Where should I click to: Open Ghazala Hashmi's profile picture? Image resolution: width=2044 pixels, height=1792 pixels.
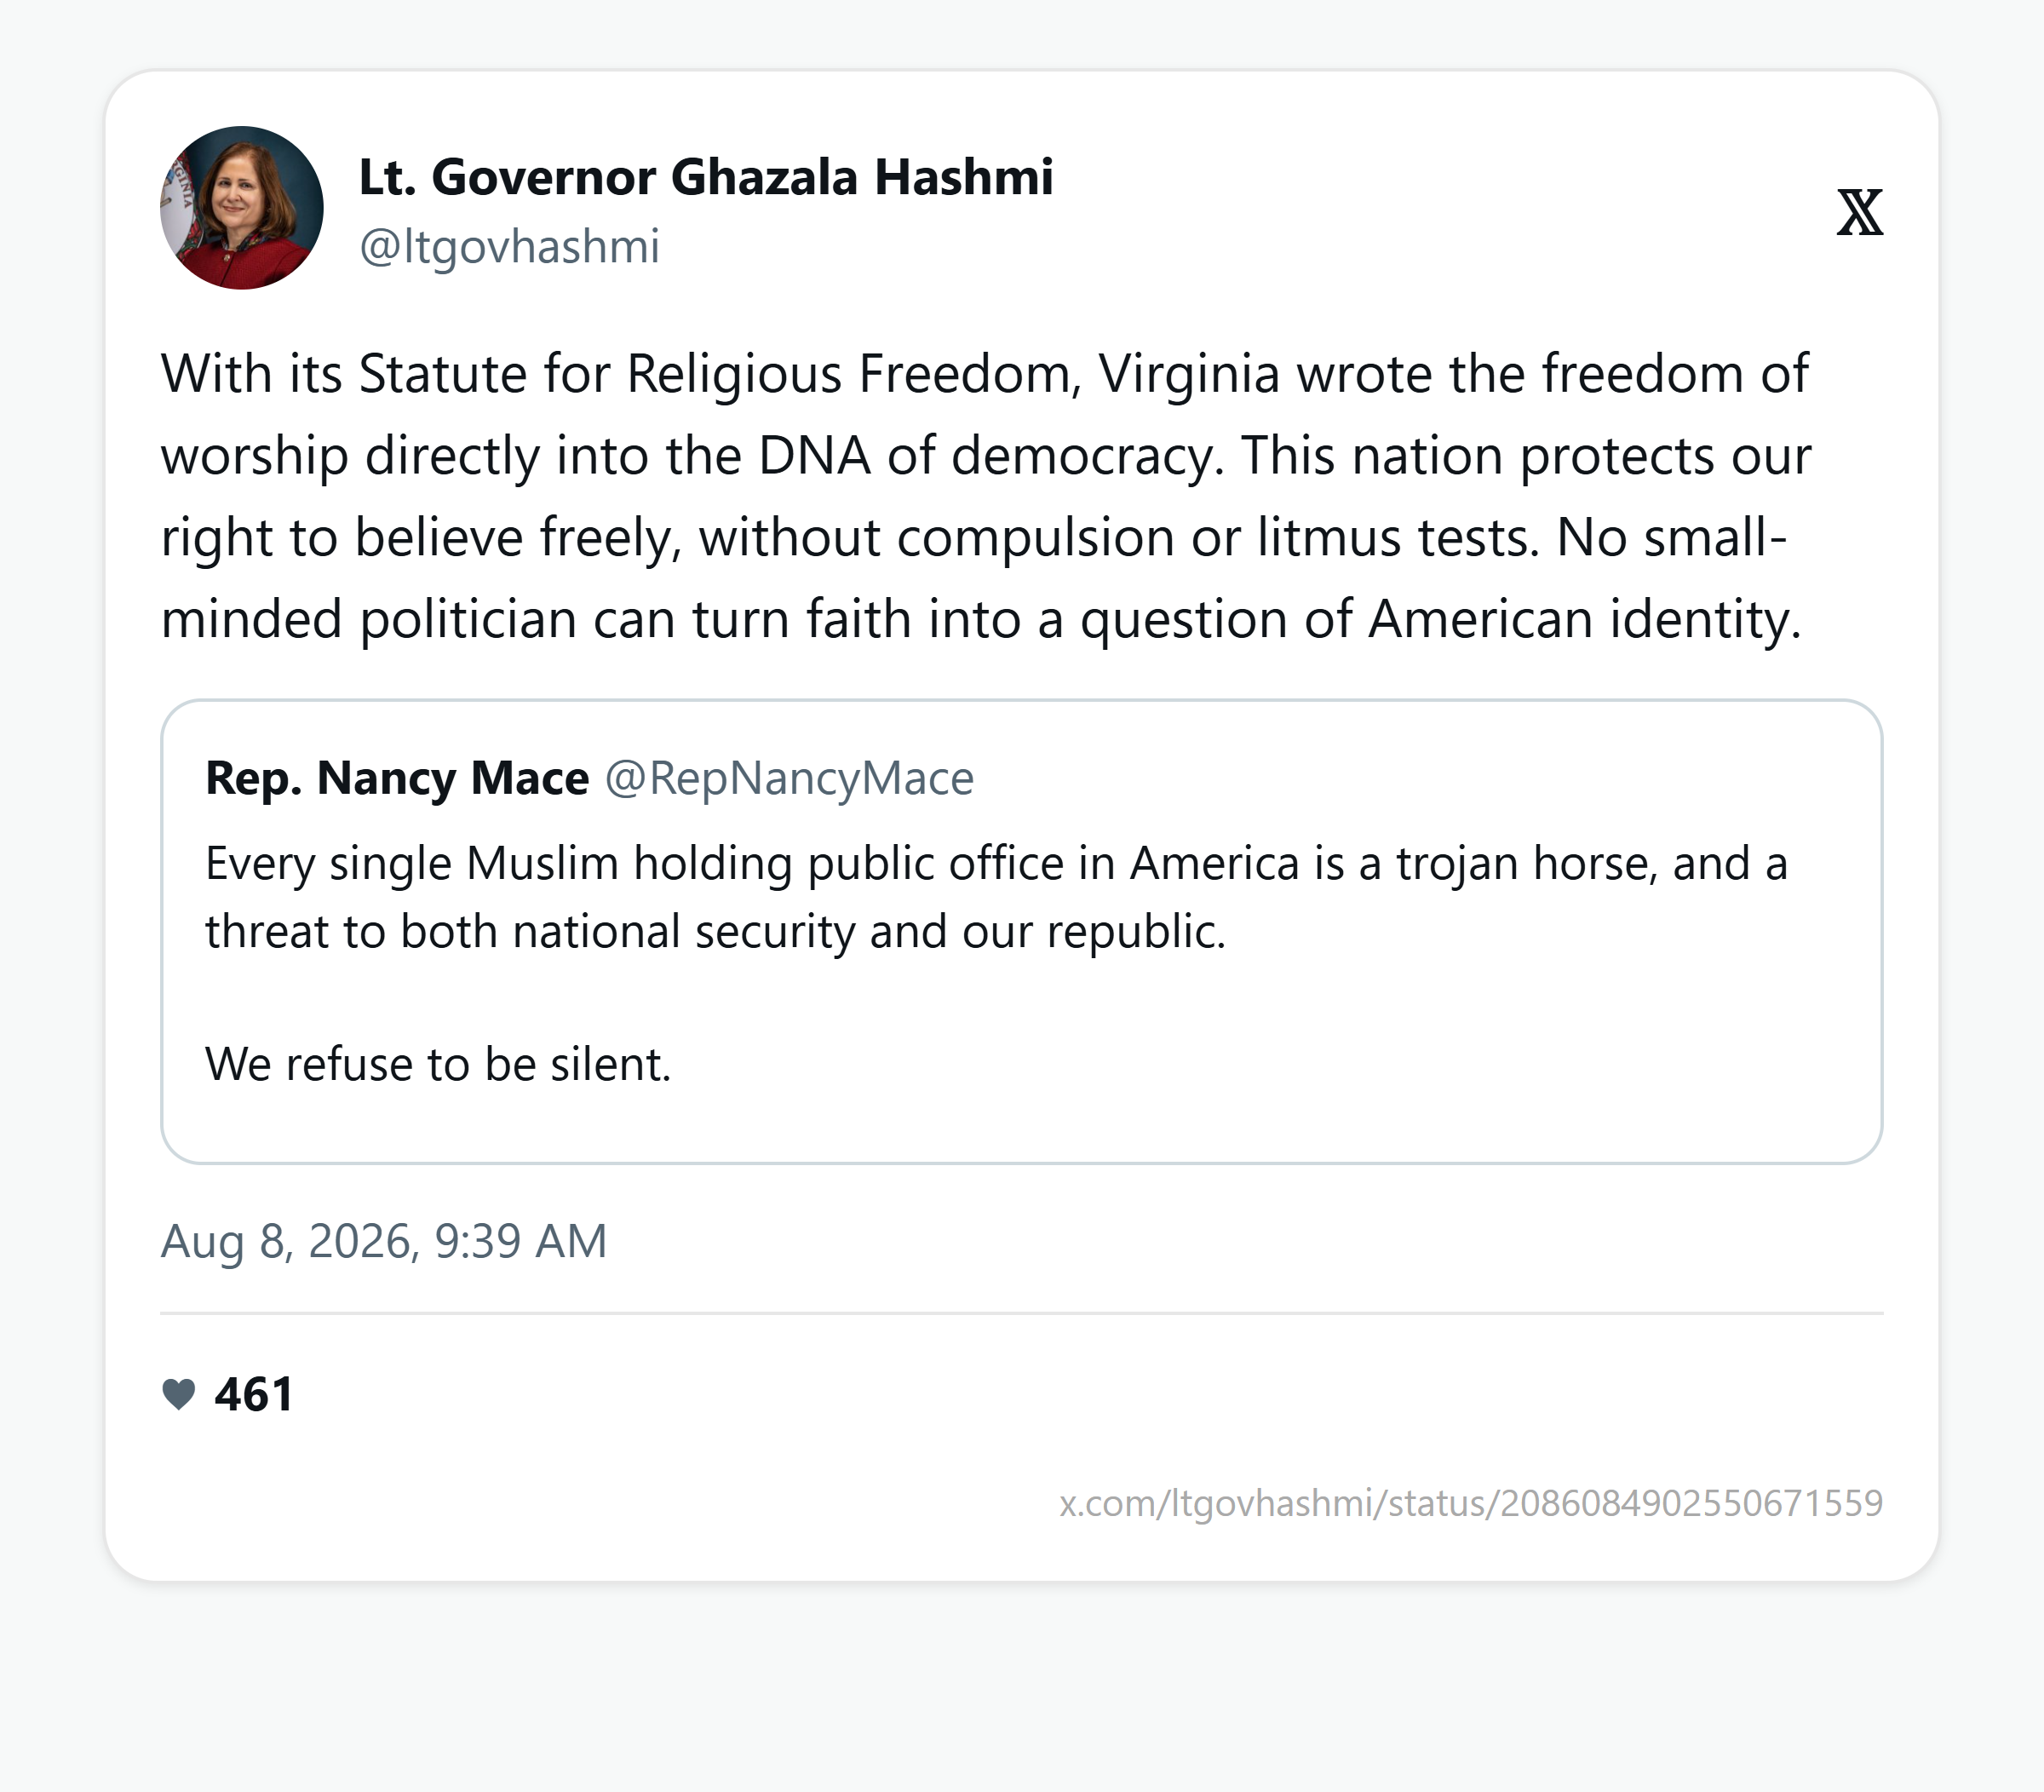pyautogui.click(x=241, y=208)
